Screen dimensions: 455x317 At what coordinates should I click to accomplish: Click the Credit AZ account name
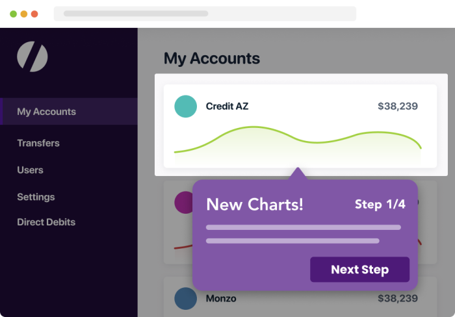coord(227,107)
